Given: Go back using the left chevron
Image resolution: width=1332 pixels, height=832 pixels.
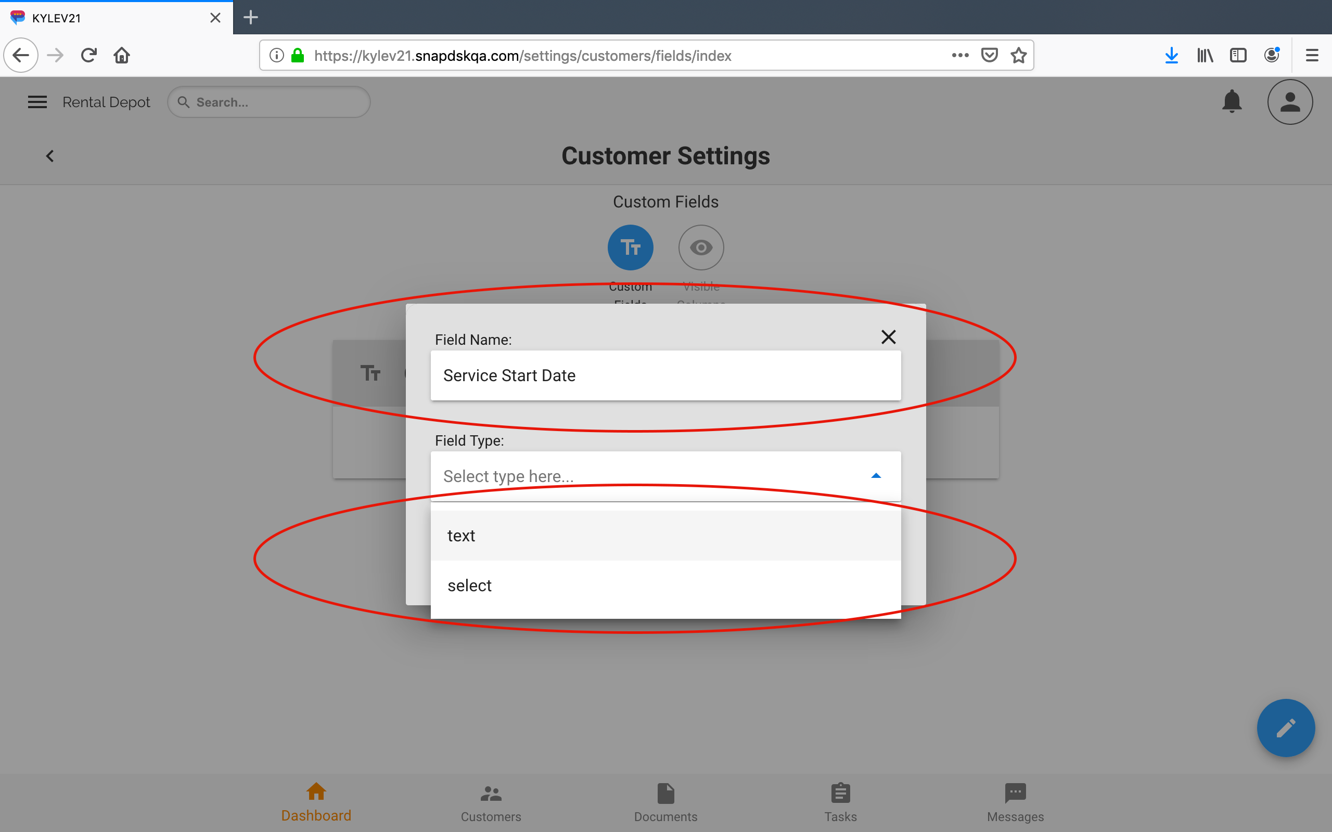Looking at the screenshot, I should [x=50, y=157].
